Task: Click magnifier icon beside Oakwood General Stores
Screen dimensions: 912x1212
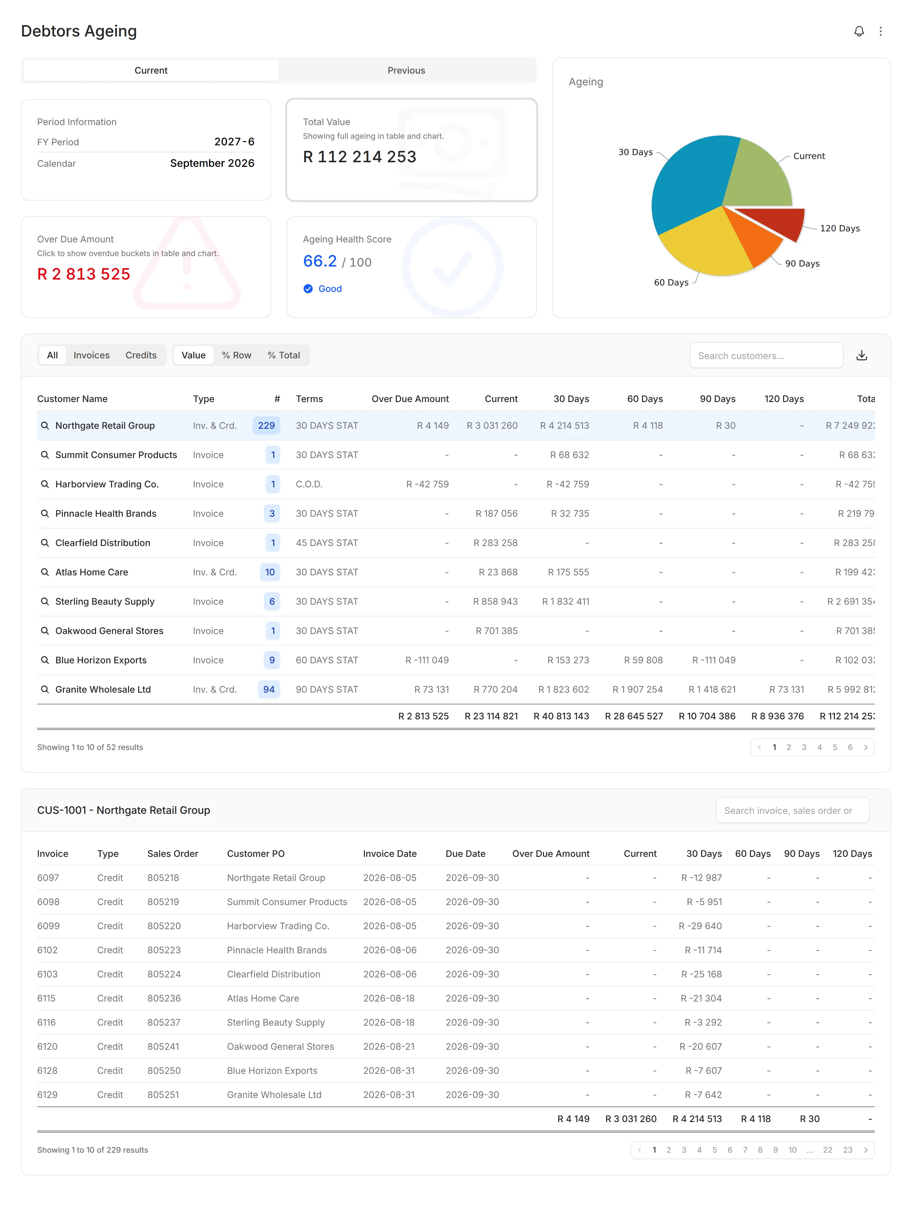Action: (x=45, y=631)
